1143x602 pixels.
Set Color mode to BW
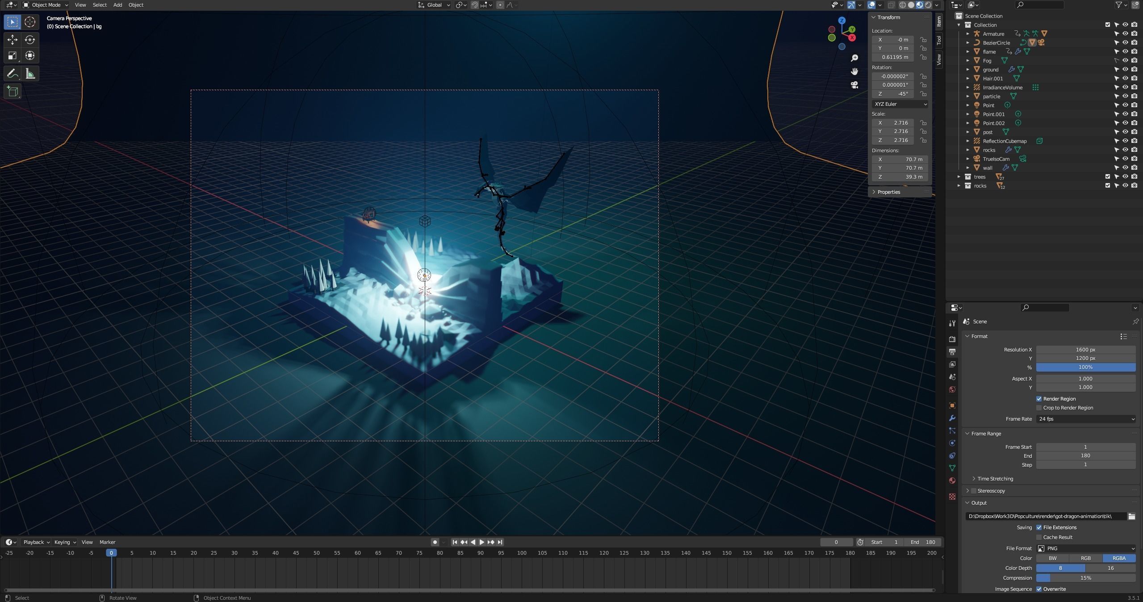(x=1052, y=558)
